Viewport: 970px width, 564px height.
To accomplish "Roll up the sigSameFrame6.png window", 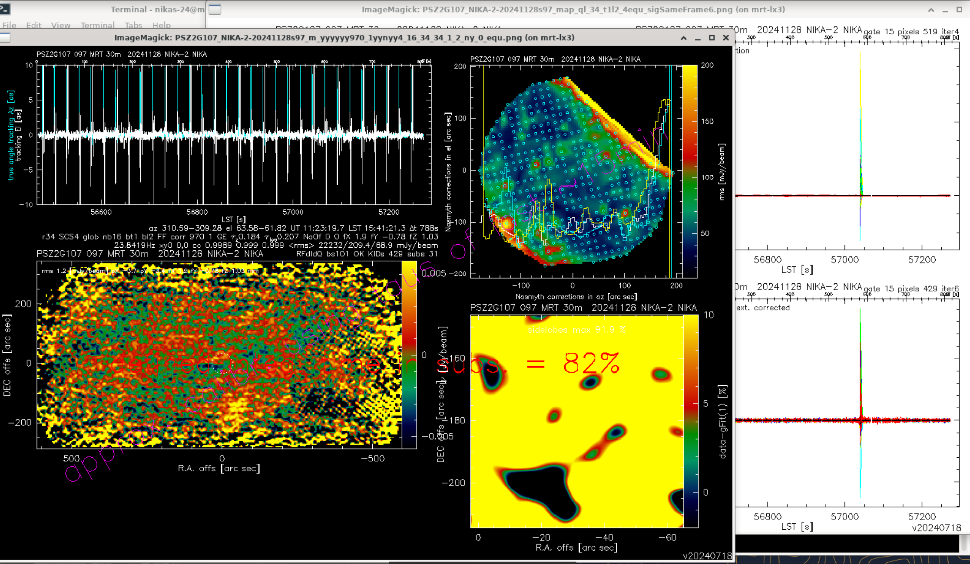I will click(x=931, y=10).
